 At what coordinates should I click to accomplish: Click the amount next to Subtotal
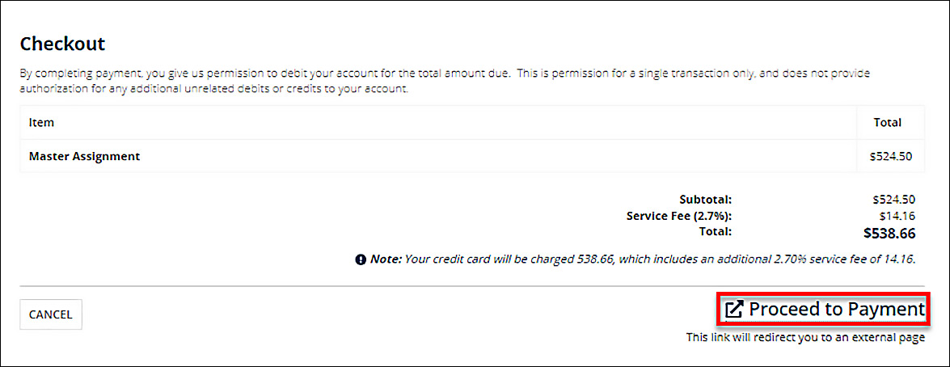tap(893, 199)
